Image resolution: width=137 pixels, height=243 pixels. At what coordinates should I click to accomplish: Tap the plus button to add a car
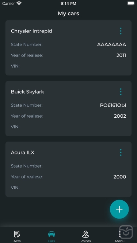119,209
